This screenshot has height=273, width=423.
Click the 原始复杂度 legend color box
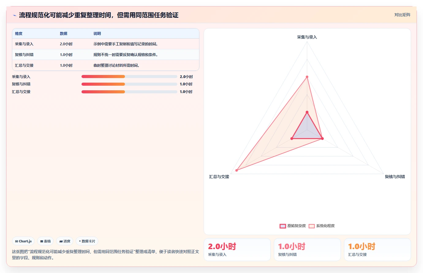(x=283, y=226)
